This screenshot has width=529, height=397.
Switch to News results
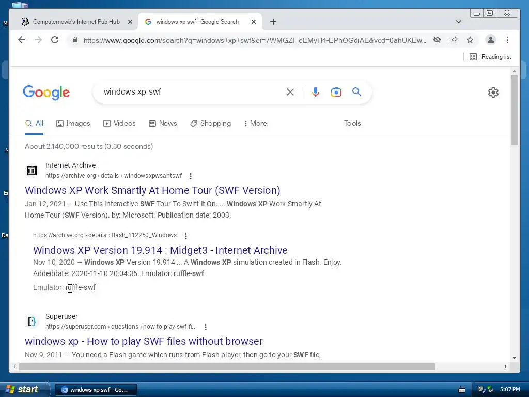tap(163, 124)
